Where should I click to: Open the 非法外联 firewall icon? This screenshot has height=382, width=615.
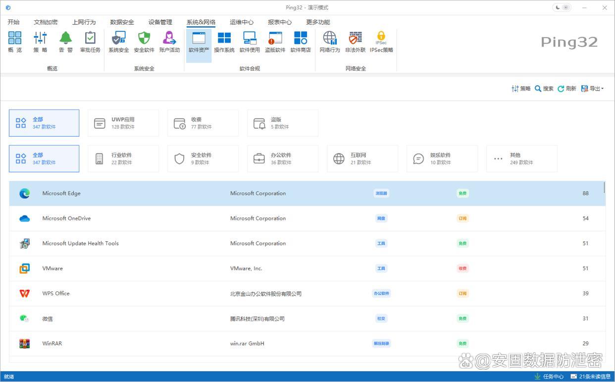355,42
